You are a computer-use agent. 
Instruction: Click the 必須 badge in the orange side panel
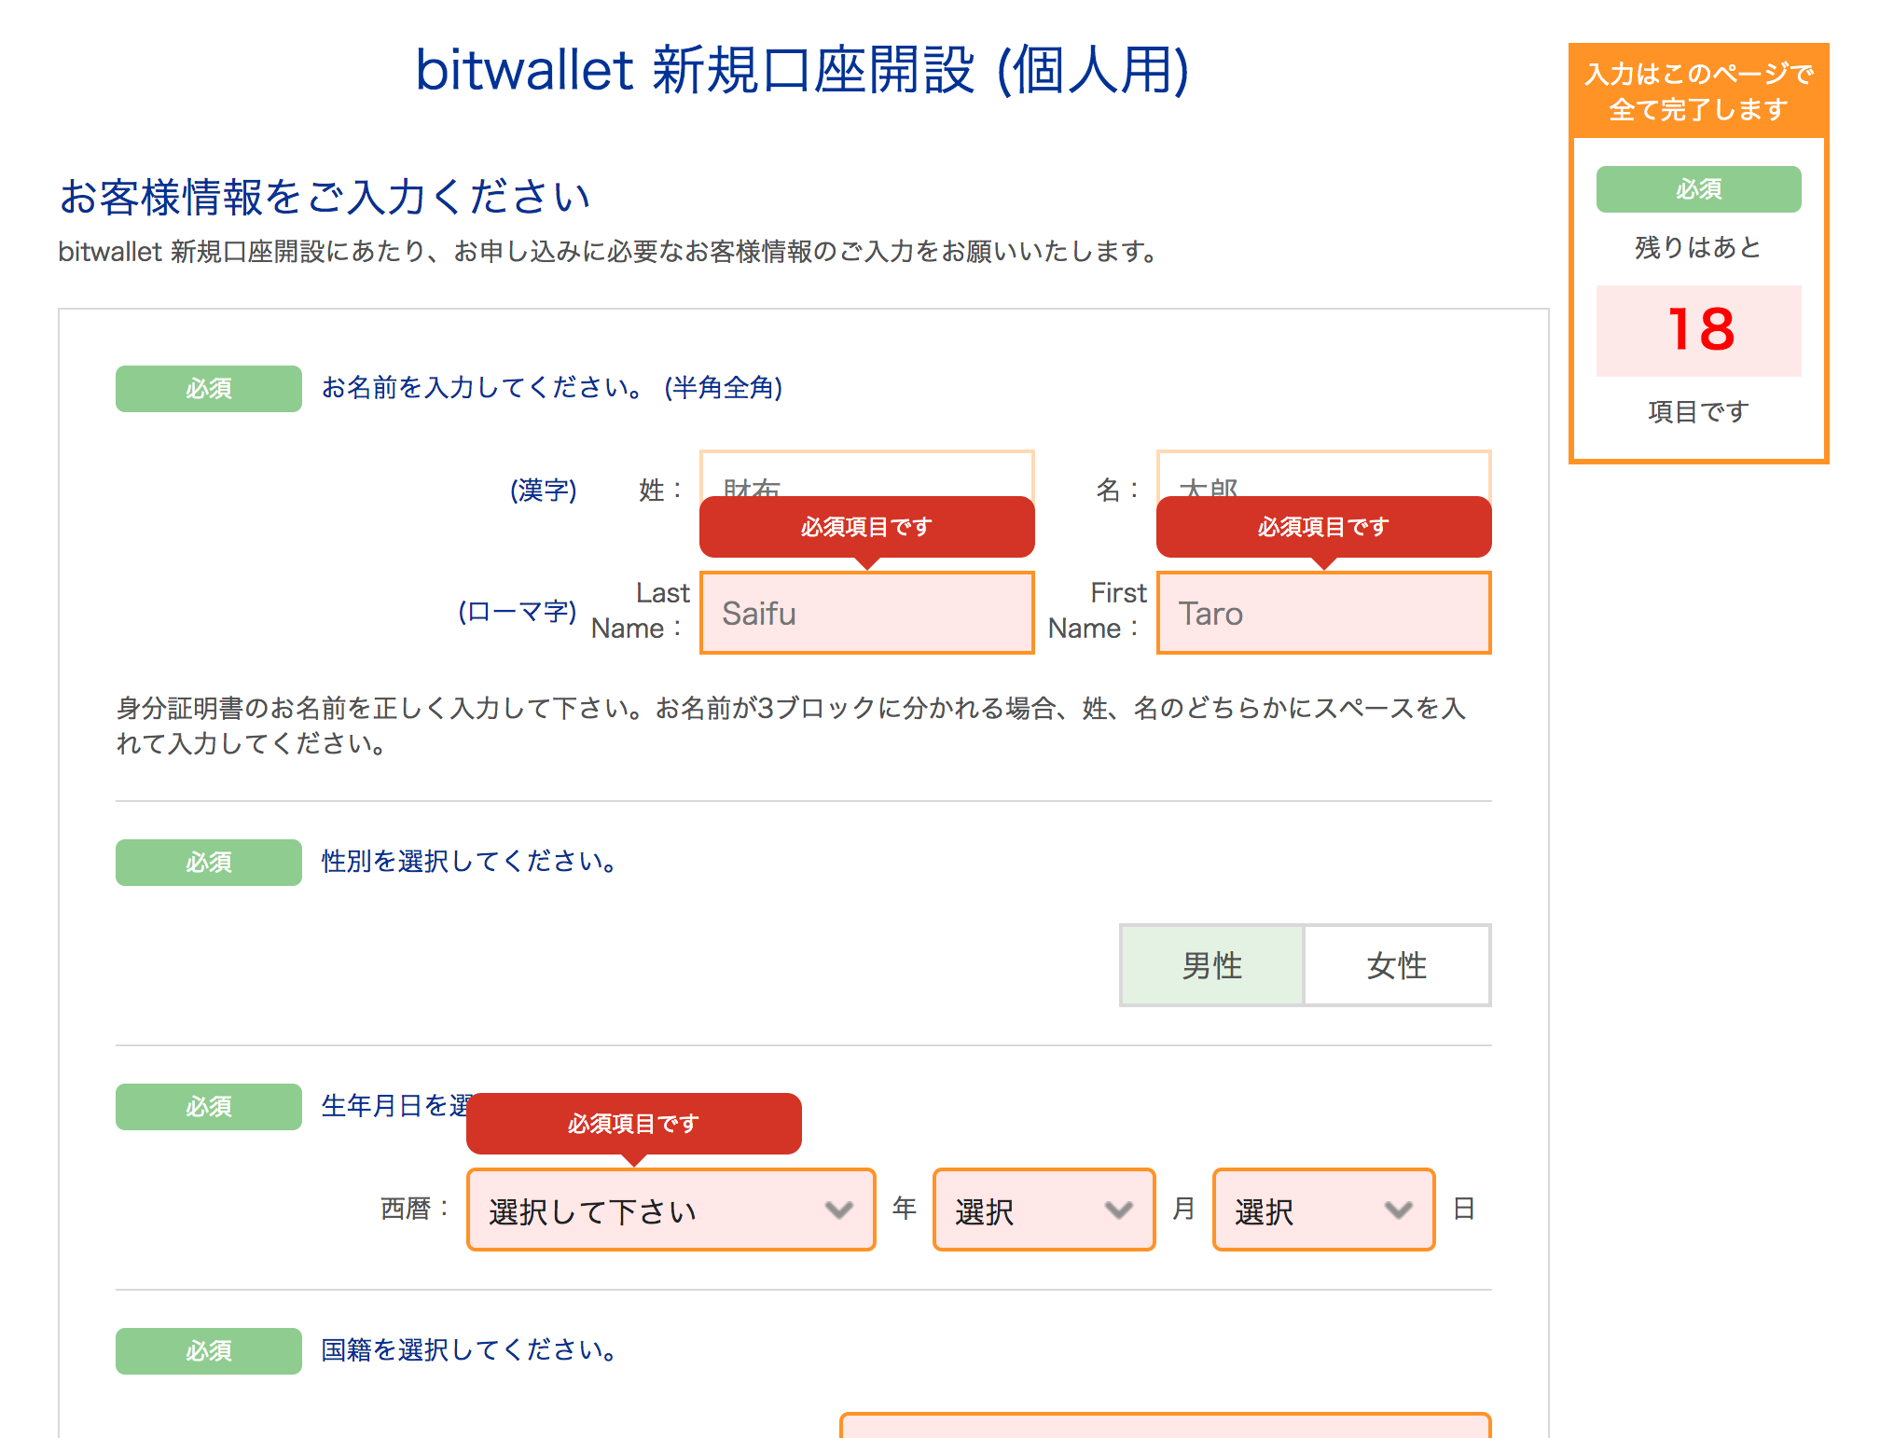pos(1699,189)
